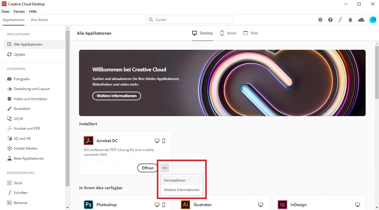This screenshot has width=379, height=210.
Task: Click the InDesign app icon
Action: click(x=282, y=205)
